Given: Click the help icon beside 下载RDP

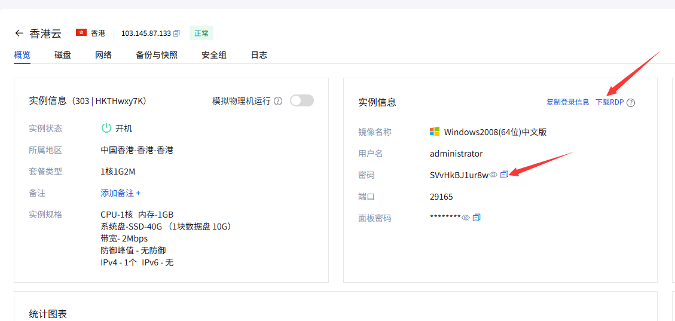Looking at the screenshot, I should (x=631, y=102).
